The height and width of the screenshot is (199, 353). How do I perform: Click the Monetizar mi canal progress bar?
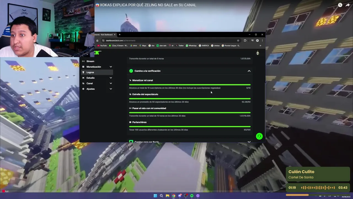(x=190, y=85)
